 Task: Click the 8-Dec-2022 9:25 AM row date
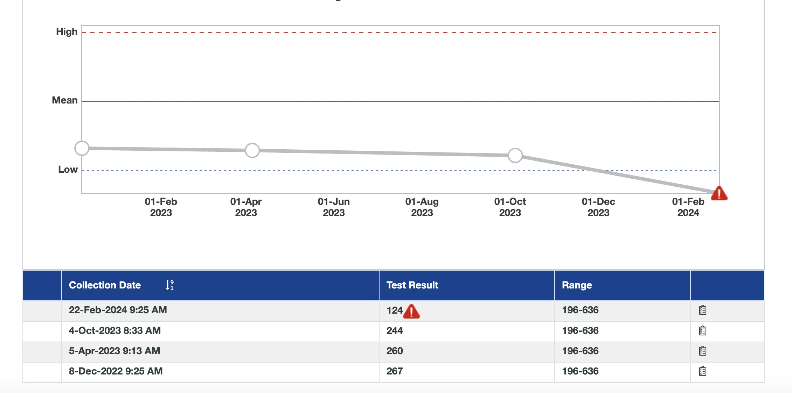click(x=116, y=371)
